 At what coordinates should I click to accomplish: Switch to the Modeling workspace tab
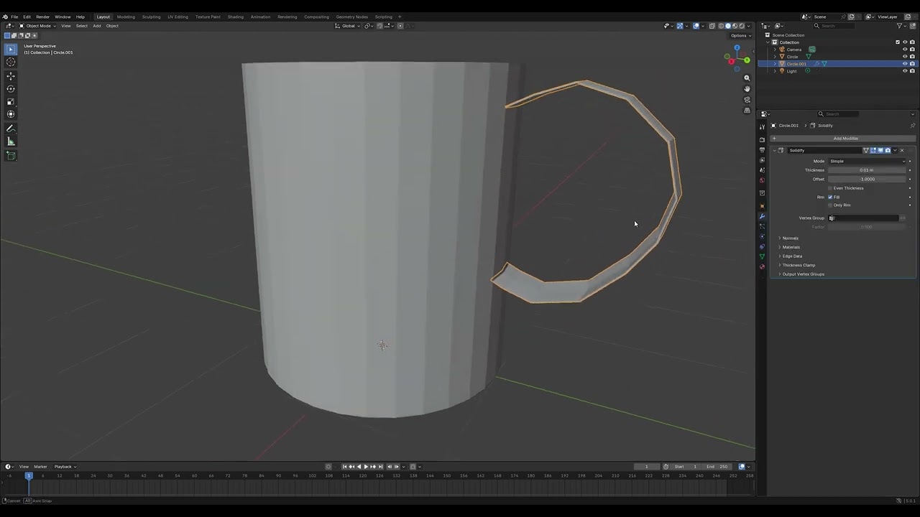click(126, 17)
